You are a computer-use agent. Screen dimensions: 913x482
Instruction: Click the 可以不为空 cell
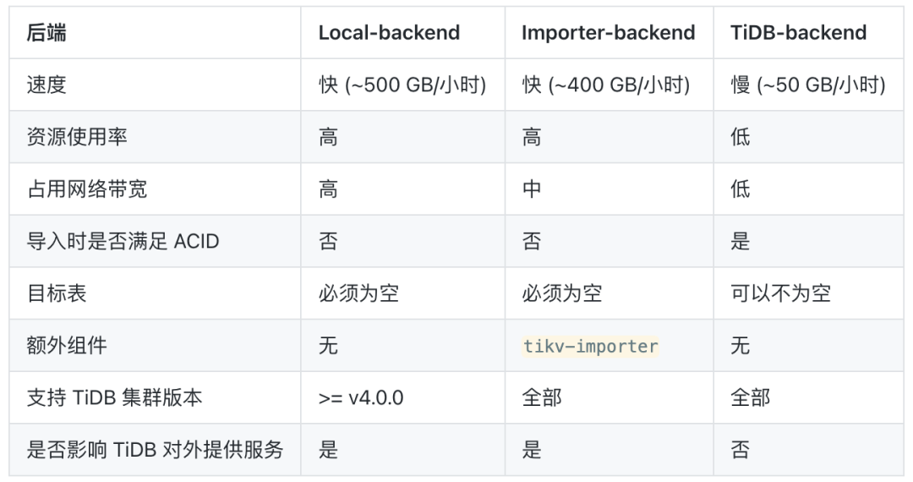click(x=780, y=293)
